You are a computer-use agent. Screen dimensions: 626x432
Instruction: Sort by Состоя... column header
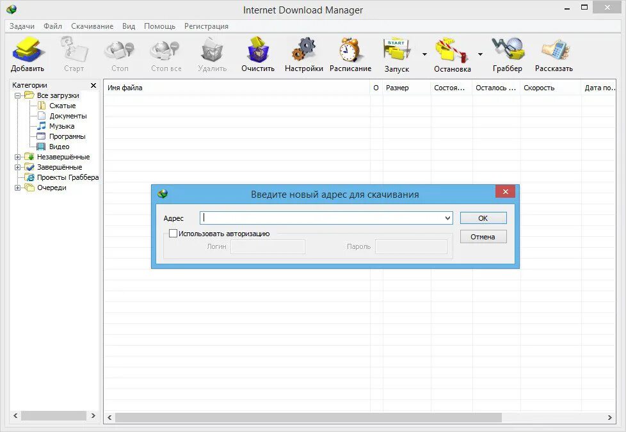(x=451, y=88)
